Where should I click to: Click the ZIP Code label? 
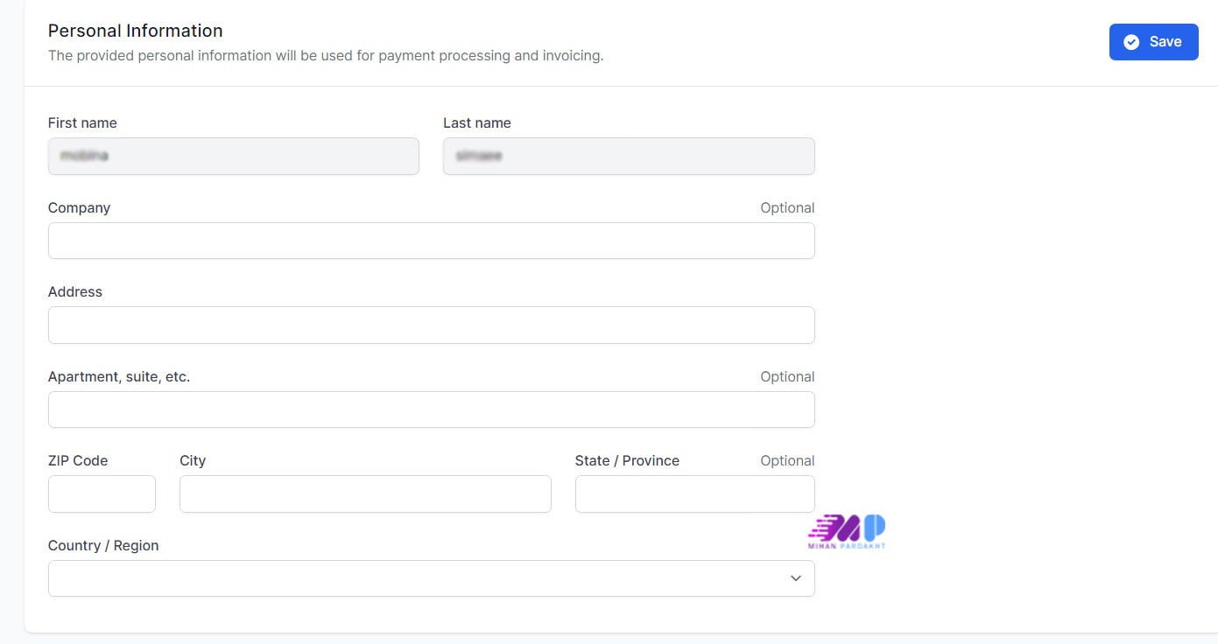78,460
